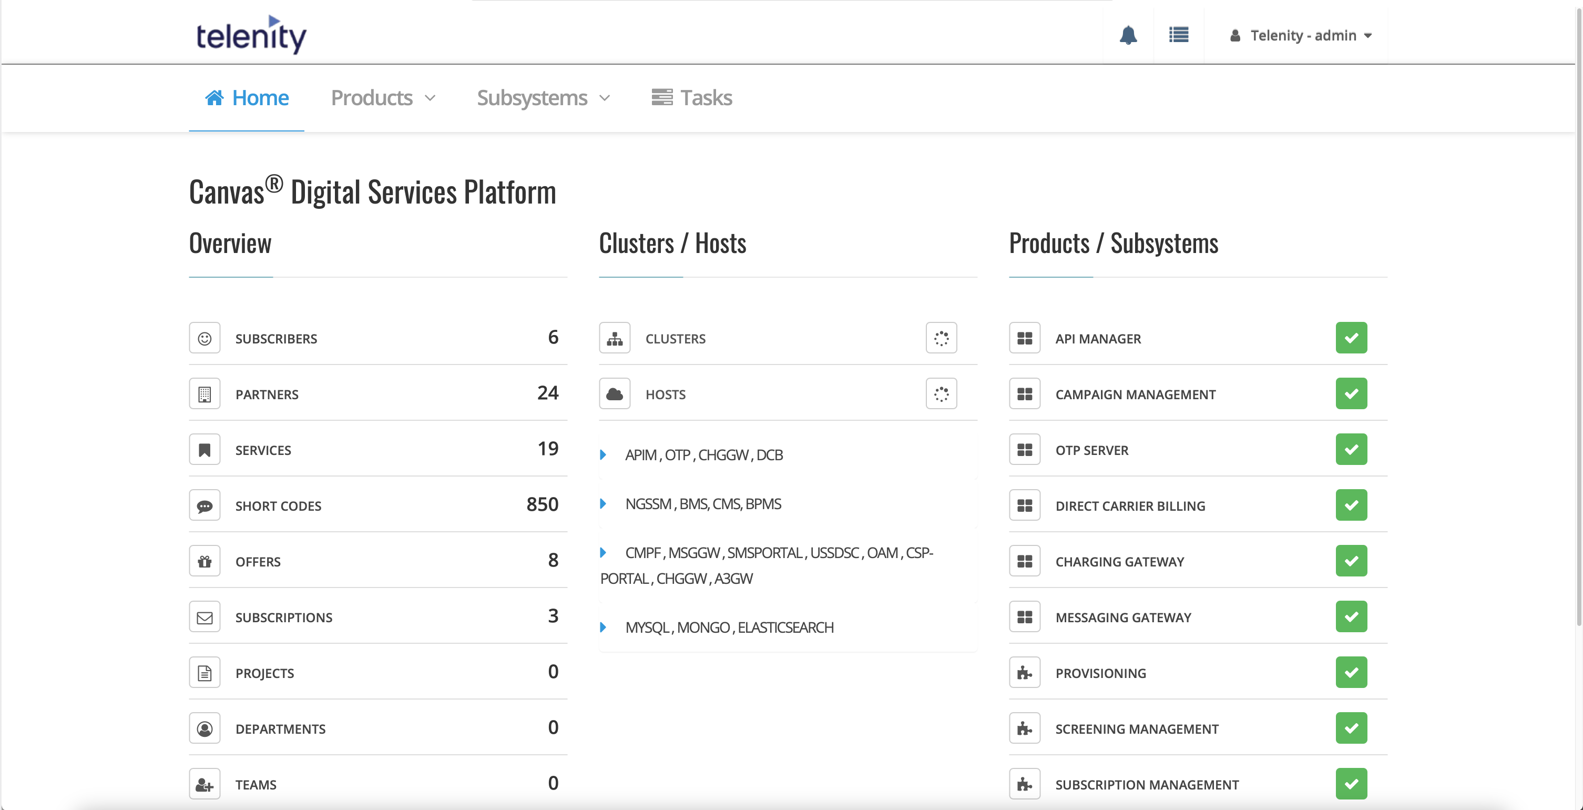Click the Charging Gateway grid icon
Screen dimensions: 1583x810
(1025, 561)
